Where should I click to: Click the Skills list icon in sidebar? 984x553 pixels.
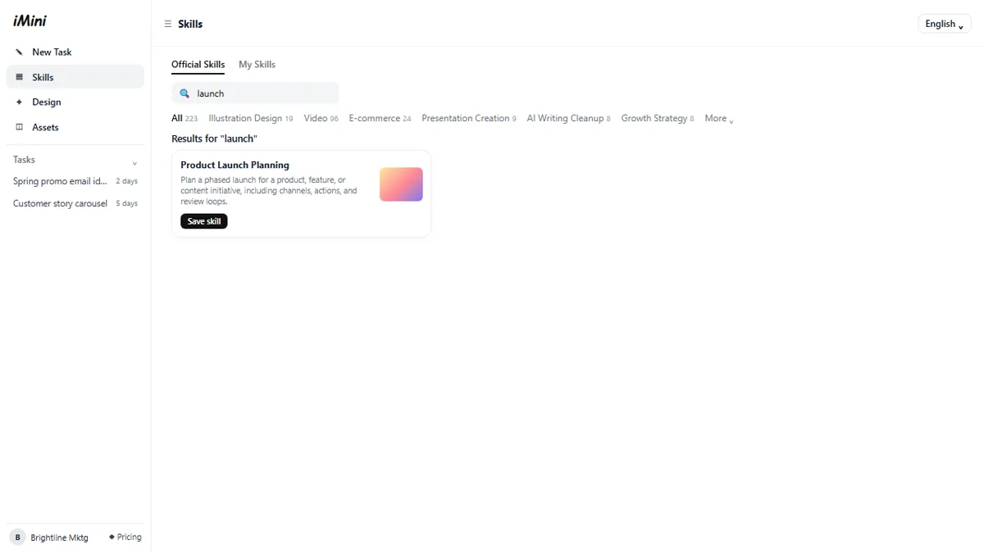19,77
